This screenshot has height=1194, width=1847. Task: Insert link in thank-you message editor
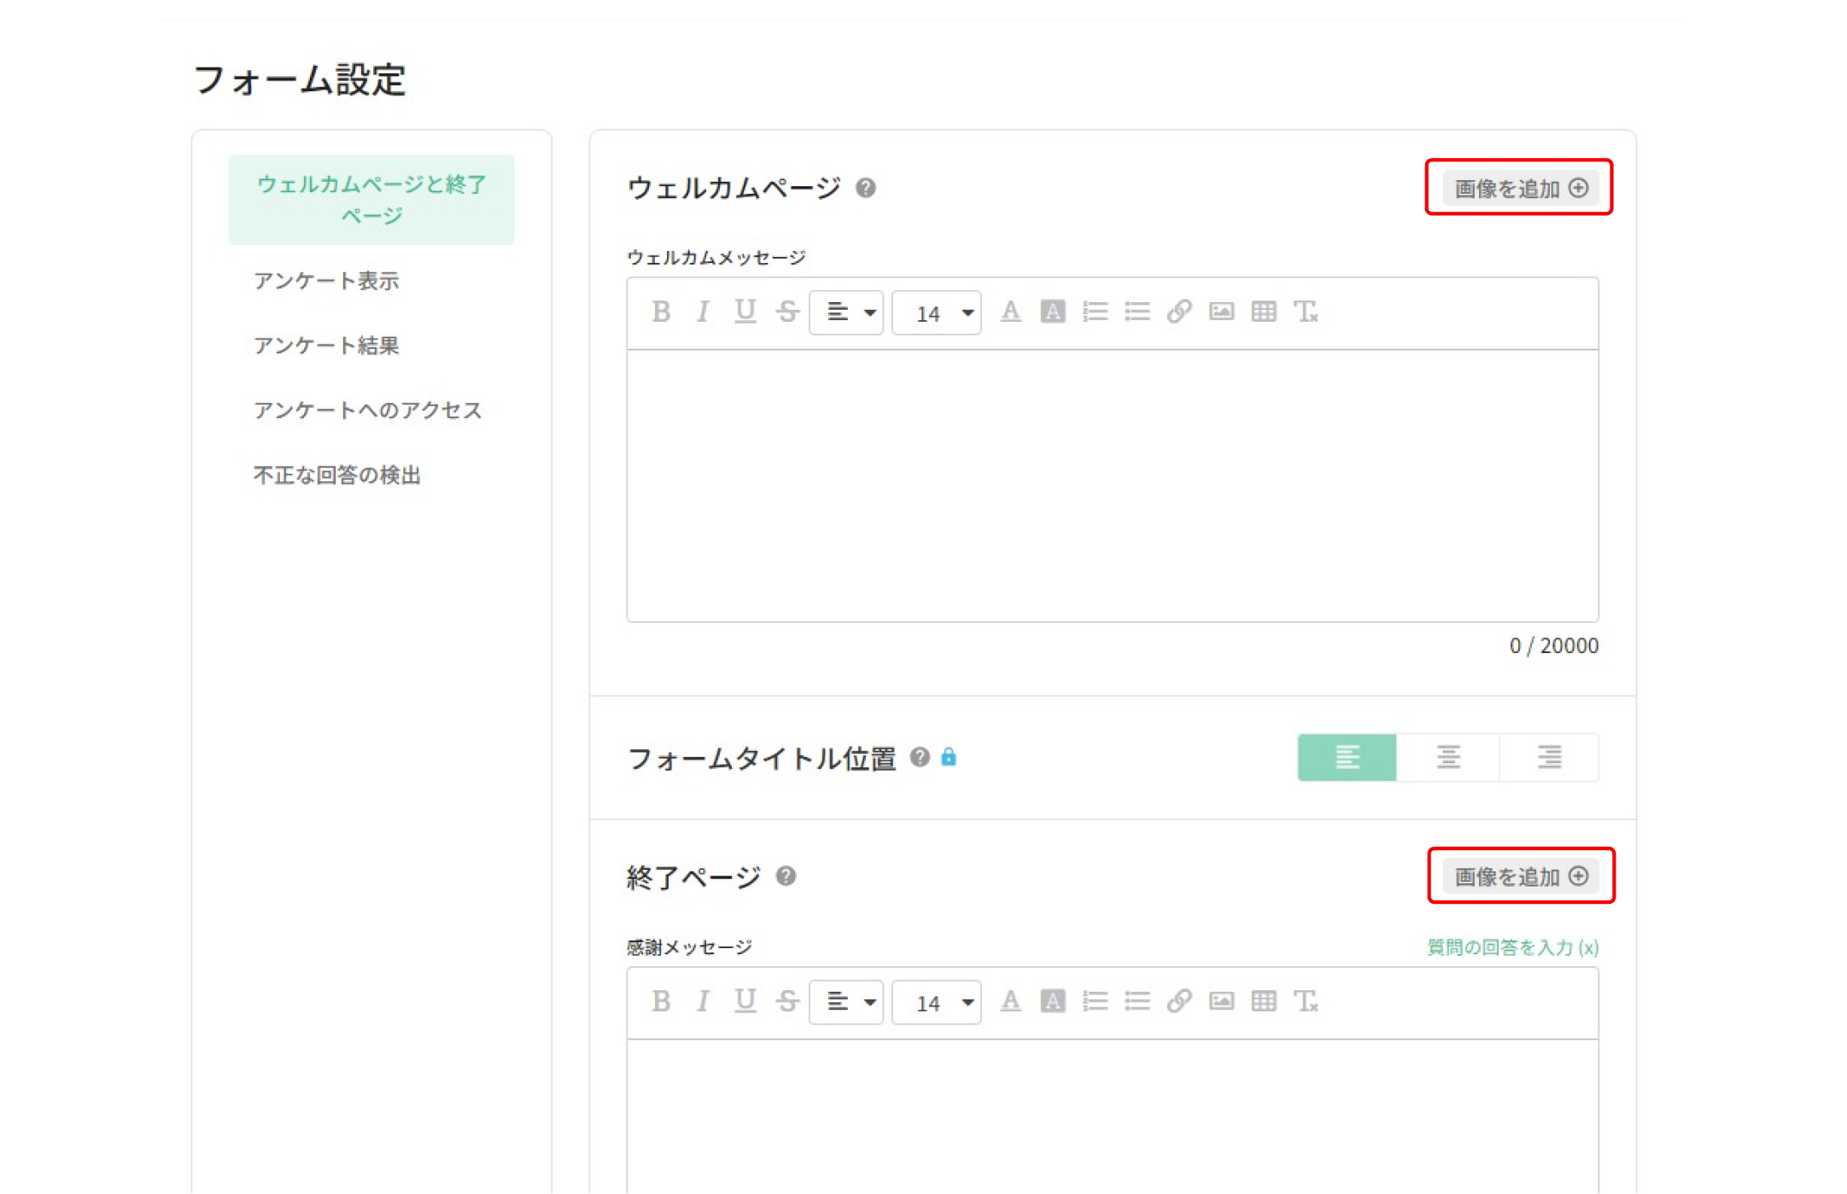pyautogui.click(x=1179, y=1002)
